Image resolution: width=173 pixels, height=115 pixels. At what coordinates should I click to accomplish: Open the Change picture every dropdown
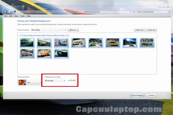coord(55,81)
